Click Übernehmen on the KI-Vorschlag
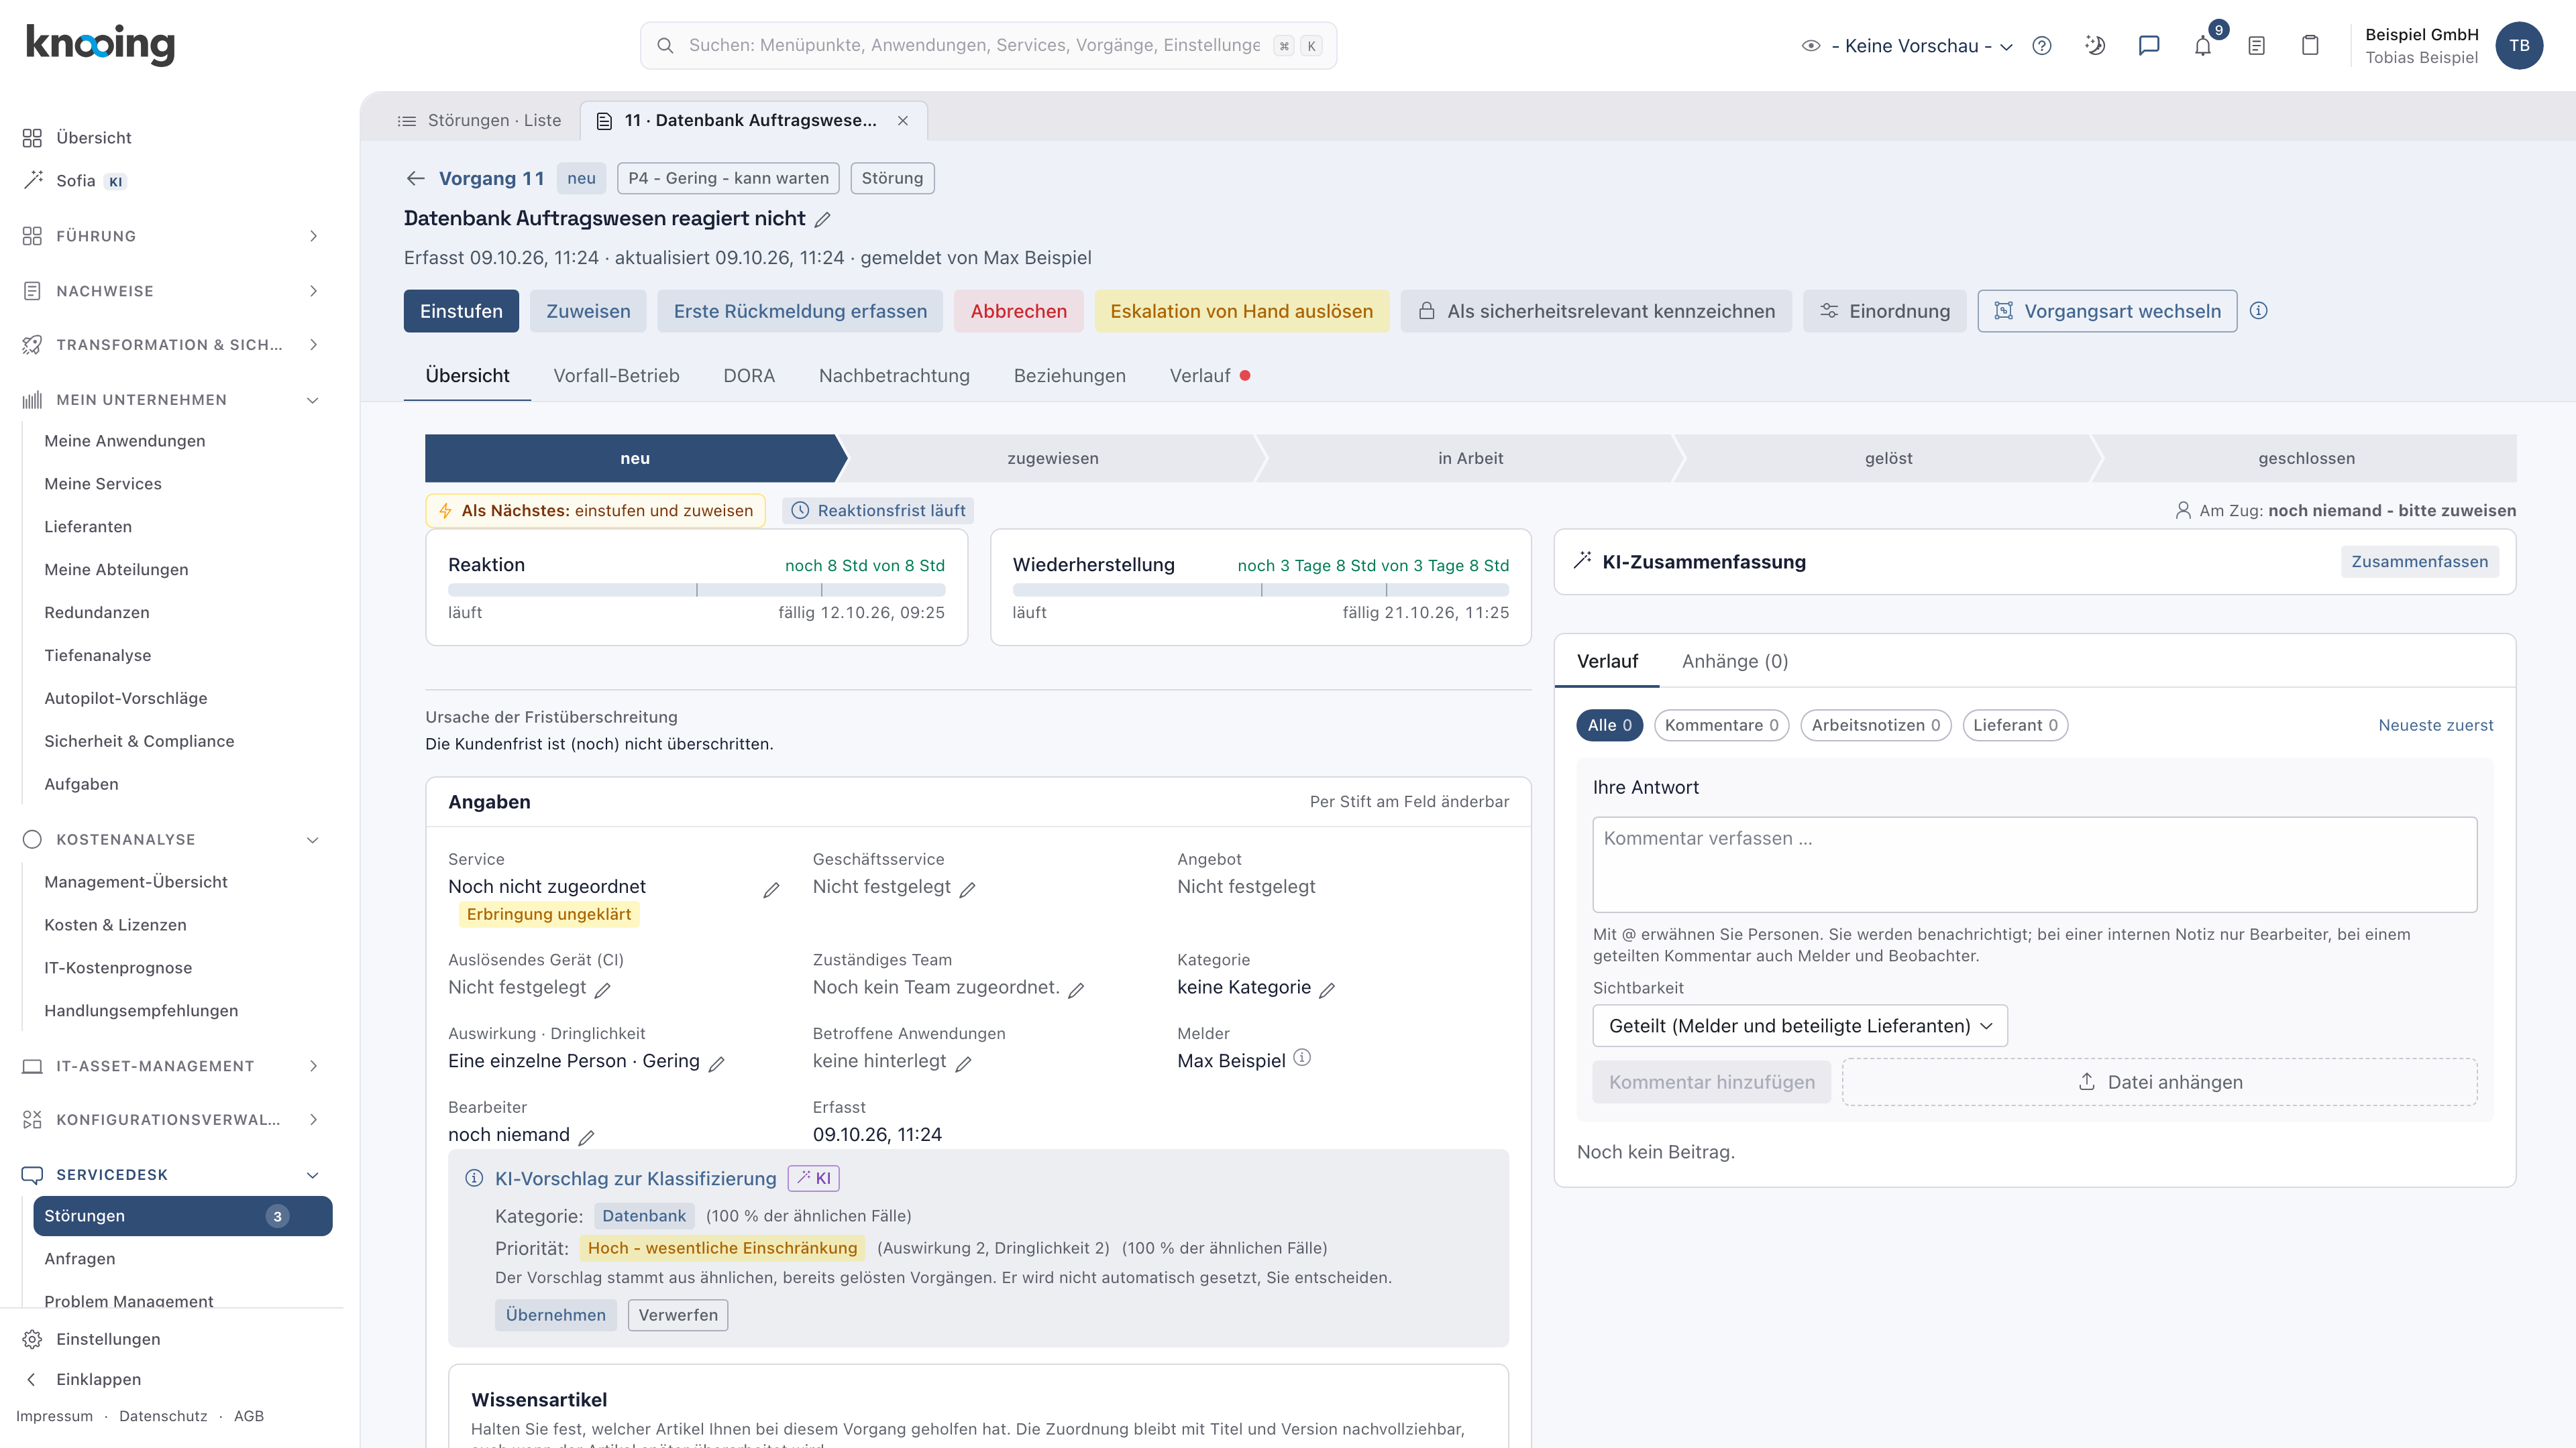This screenshot has height=1448, width=2576. 555,1315
